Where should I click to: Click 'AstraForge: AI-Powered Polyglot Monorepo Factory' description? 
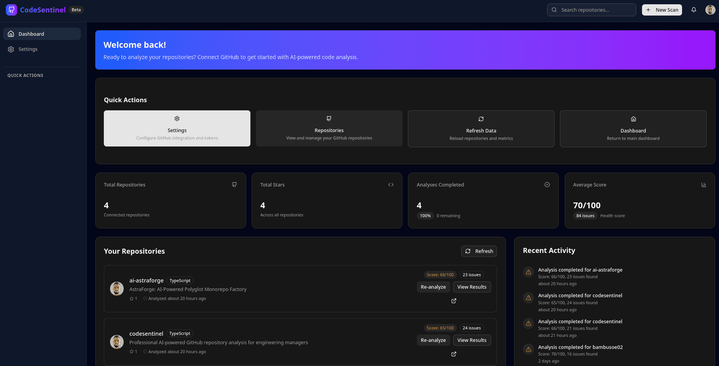pyautogui.click(x=188, y=289)
